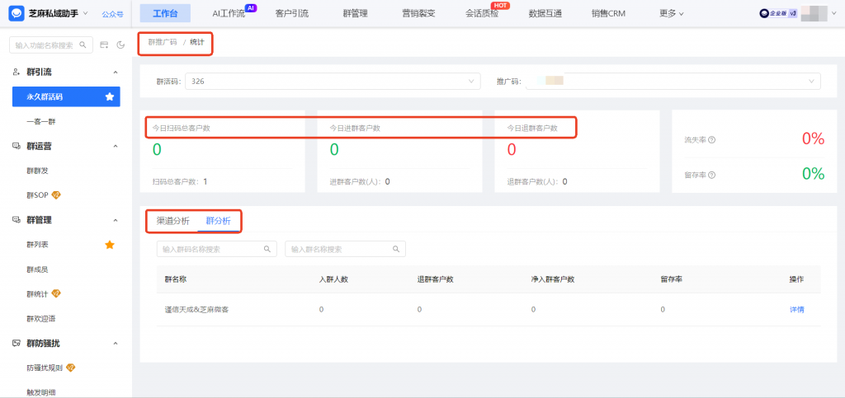Select 一客一群 in the sidebar
The height and width of the screenshot is (398, 845).
pos(40,122)
